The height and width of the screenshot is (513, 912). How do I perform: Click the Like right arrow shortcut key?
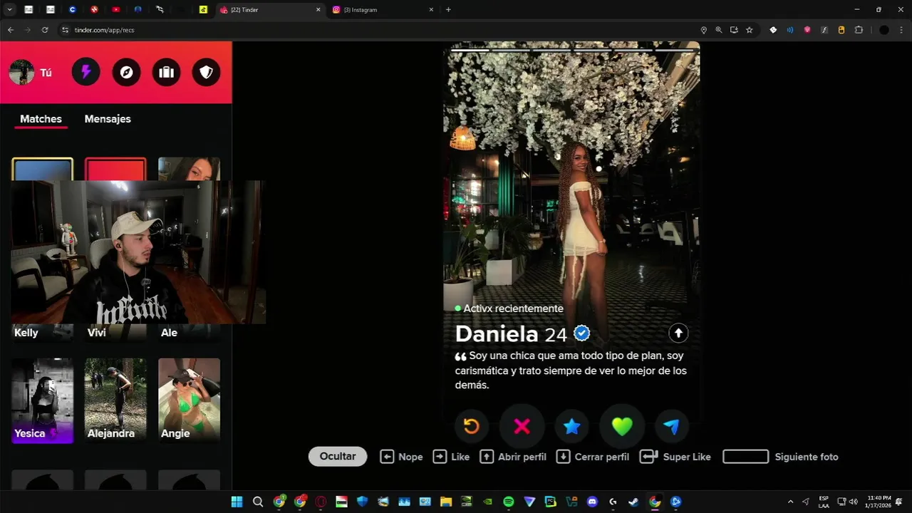click(440, 457)
